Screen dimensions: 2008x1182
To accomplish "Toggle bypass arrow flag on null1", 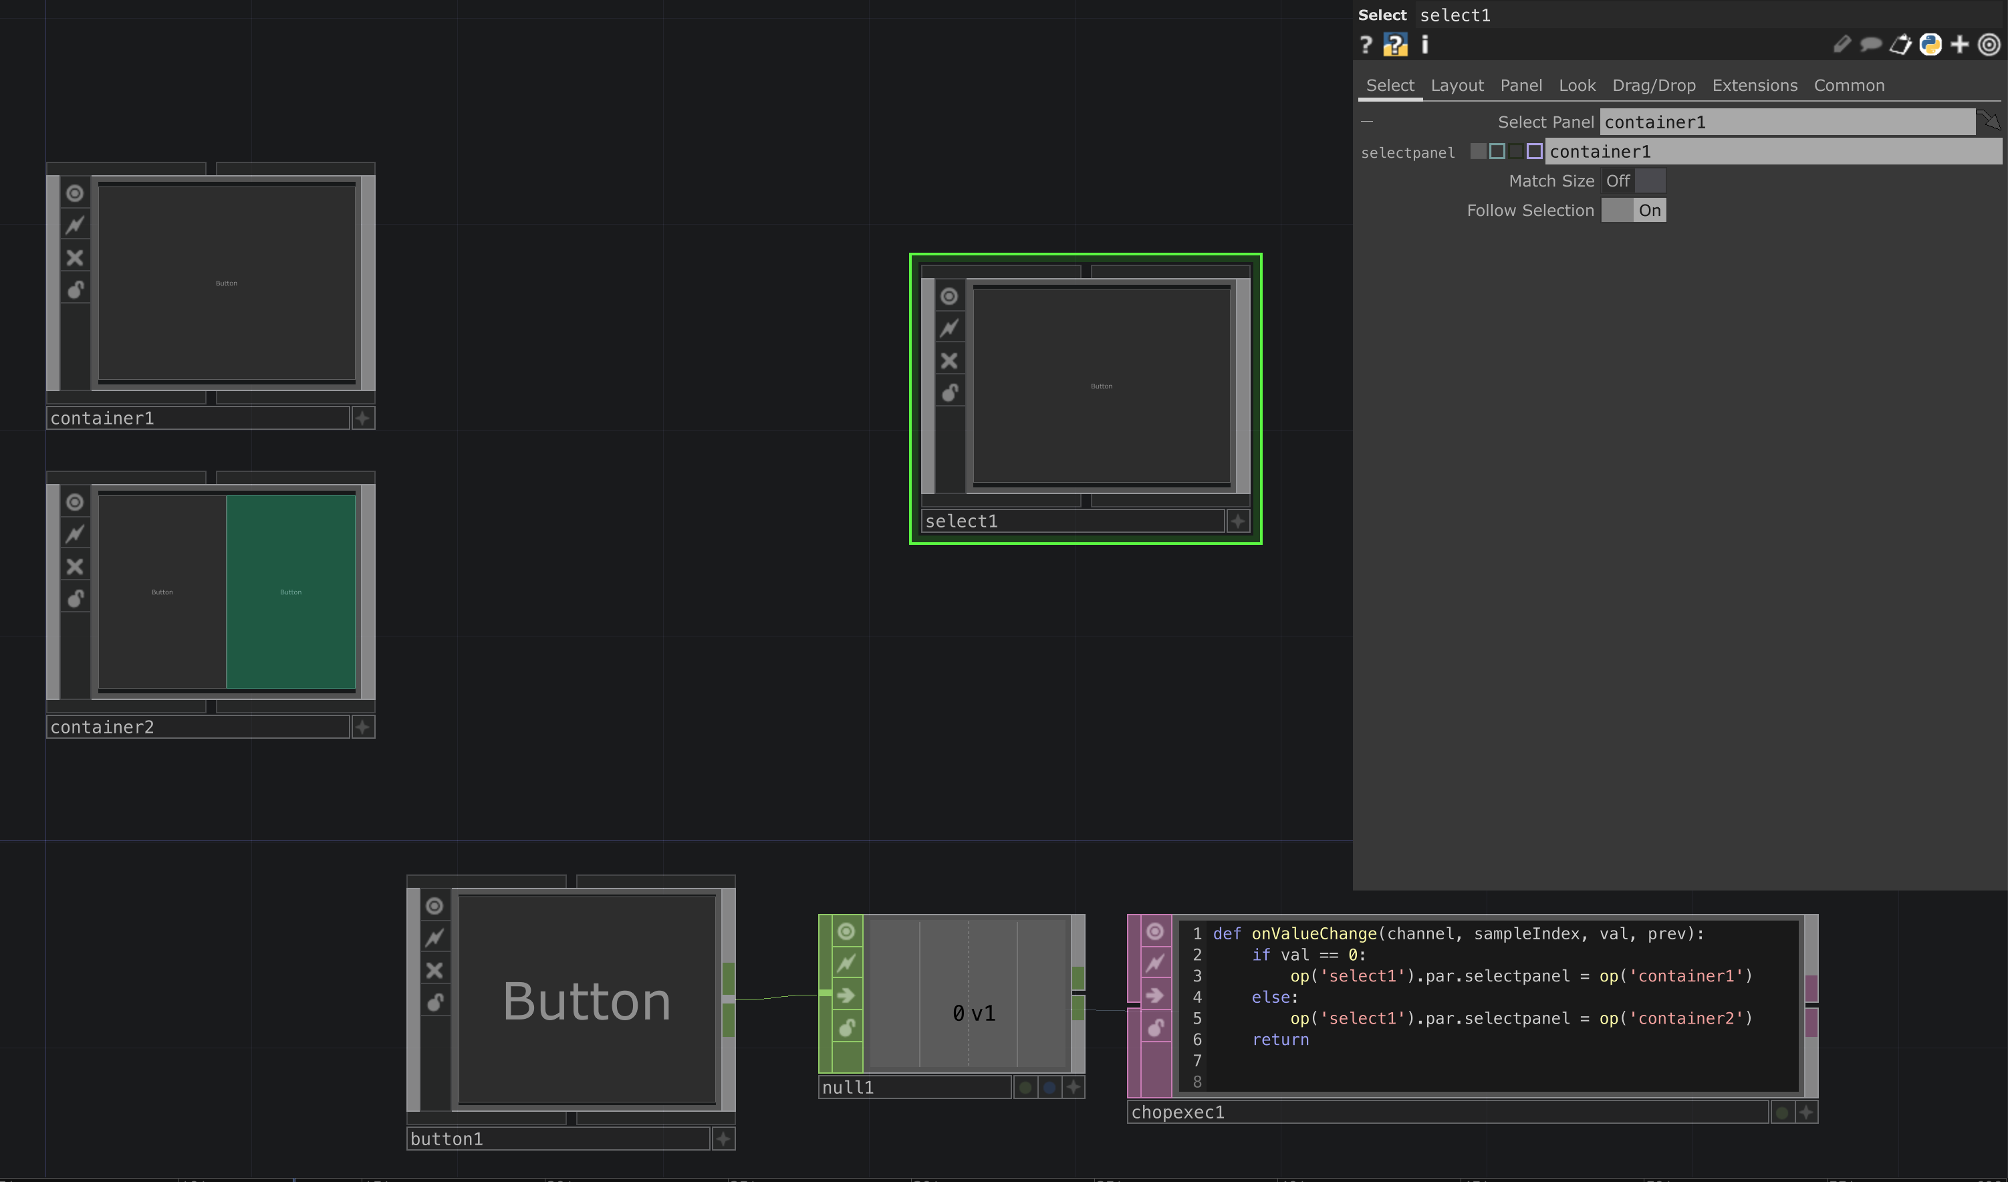I will pyautogui.click(x=846, y=996).
